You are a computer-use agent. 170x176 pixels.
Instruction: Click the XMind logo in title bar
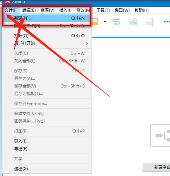(x=7, y=2)
